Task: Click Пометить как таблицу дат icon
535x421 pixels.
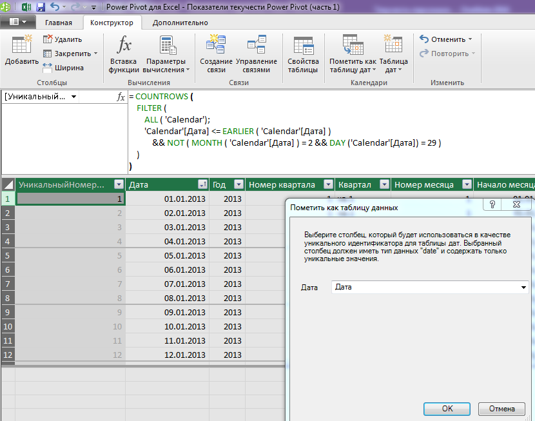Action: (x=353, y=44)
